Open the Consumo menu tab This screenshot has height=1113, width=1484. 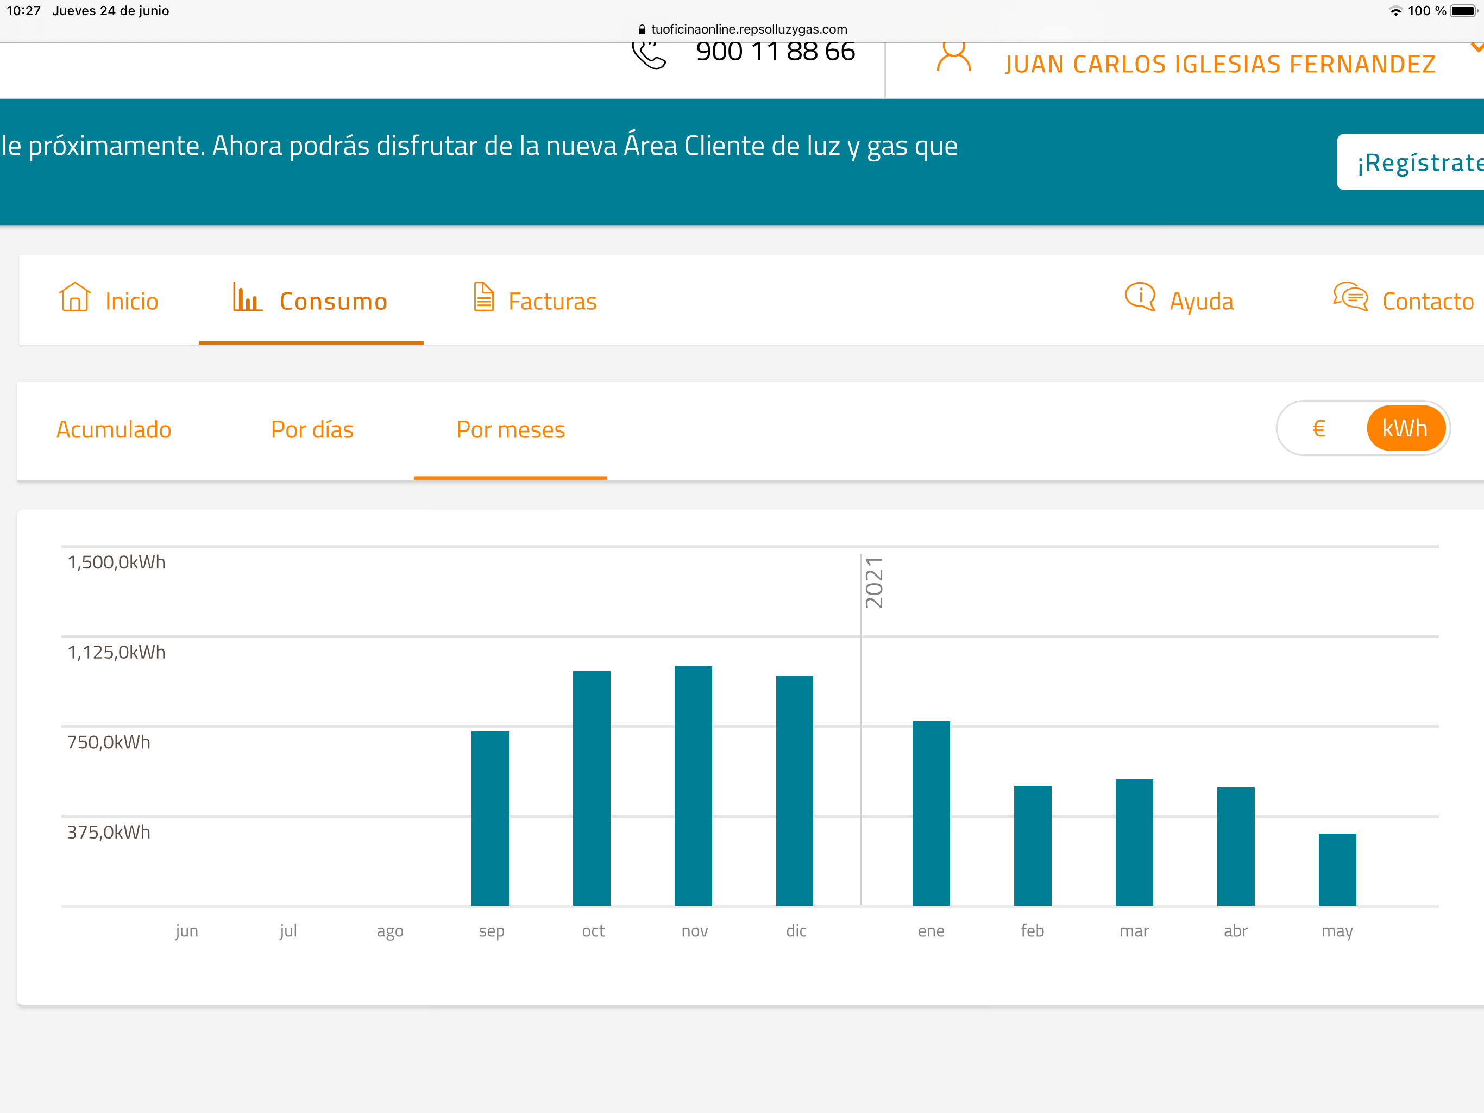(x=311, y=301)
